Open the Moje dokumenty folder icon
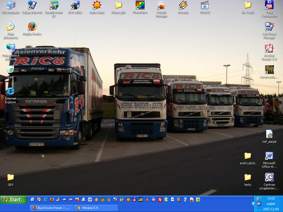Viewport: 283px width, 212px height. (11, 31)
